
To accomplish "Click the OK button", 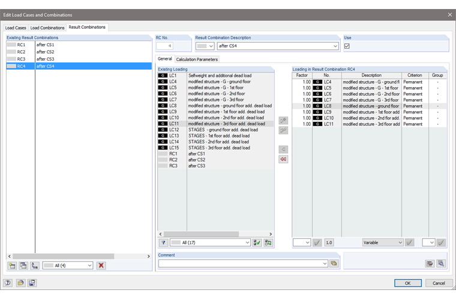I will point(408,283).
